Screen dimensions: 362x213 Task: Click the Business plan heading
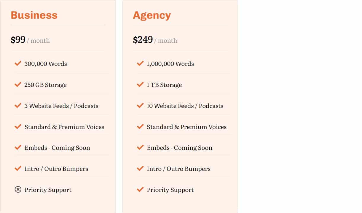pyautogui.click(x=34, y=15)
